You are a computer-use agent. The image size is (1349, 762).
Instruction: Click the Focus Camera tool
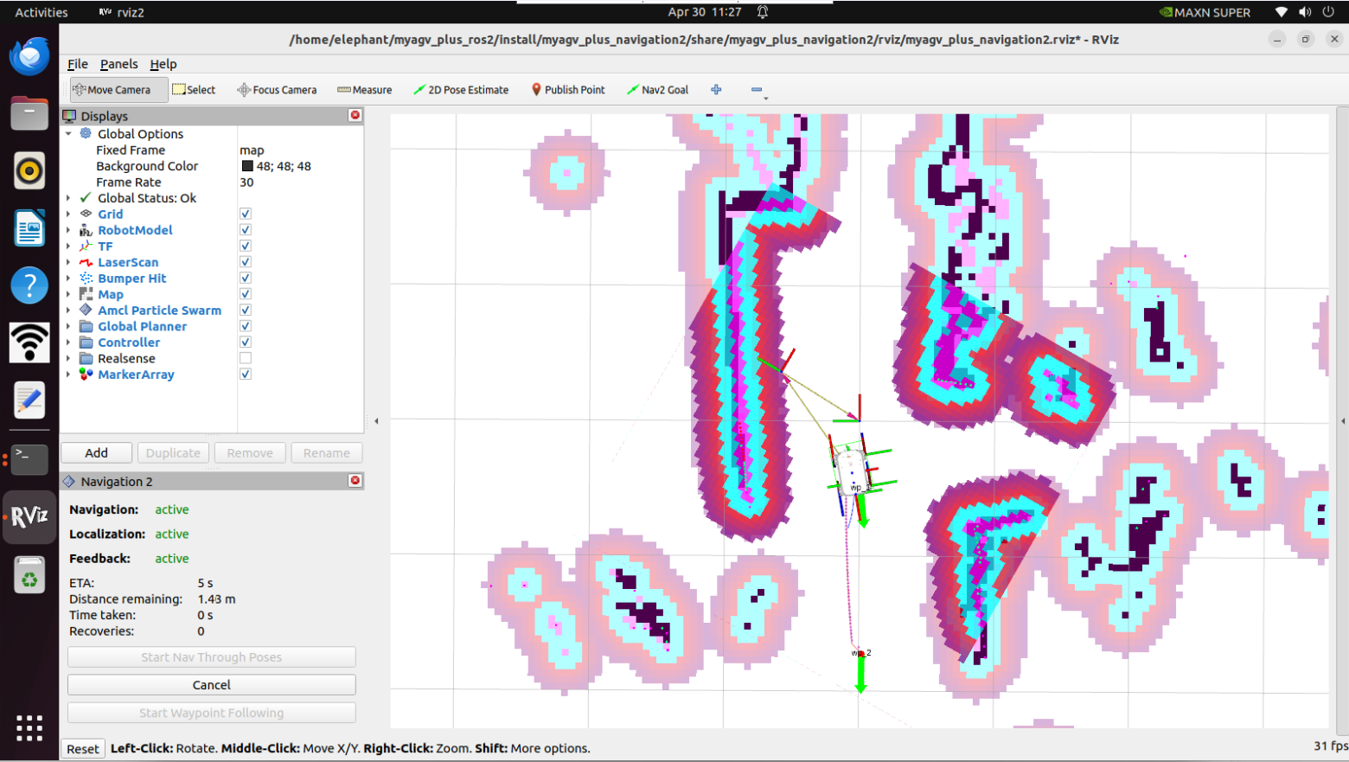277,90
